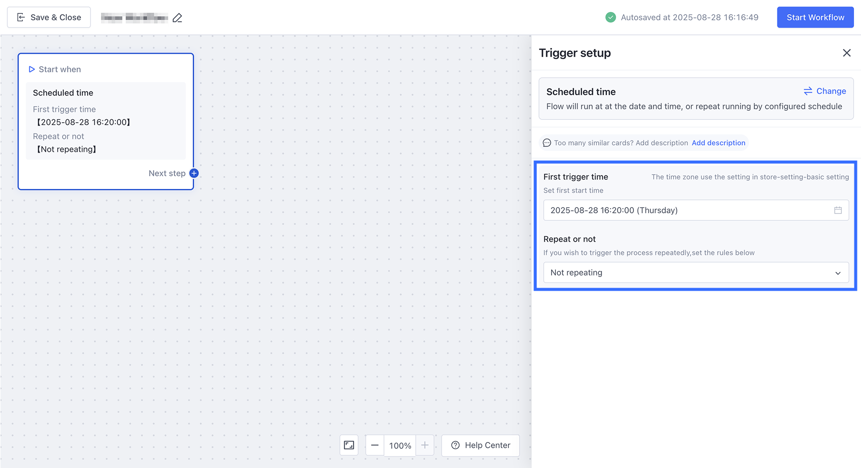861x468 pixels.
Task: Click the plus icon beside Next step
Action: tap(194, 173)
